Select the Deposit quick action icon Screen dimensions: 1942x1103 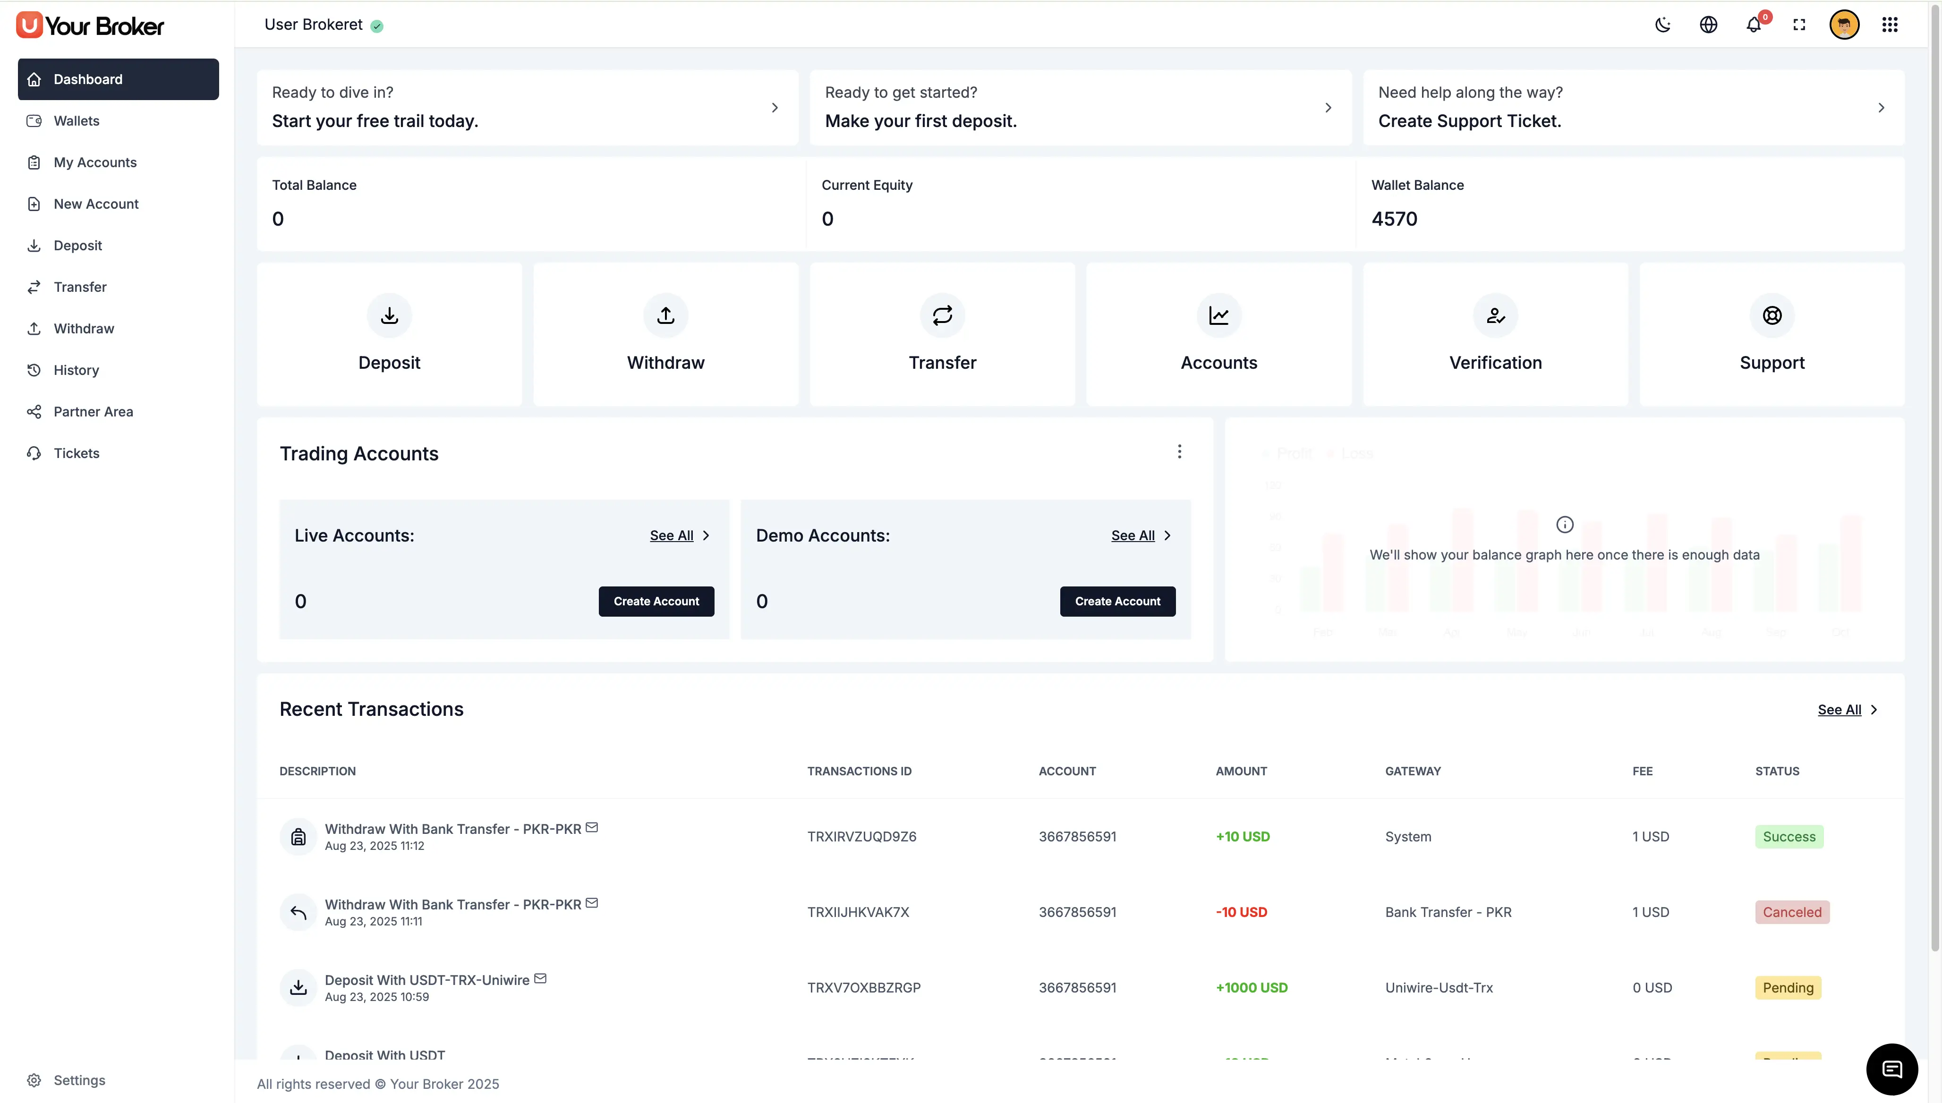pyautogui.click(x=389, y=315)
